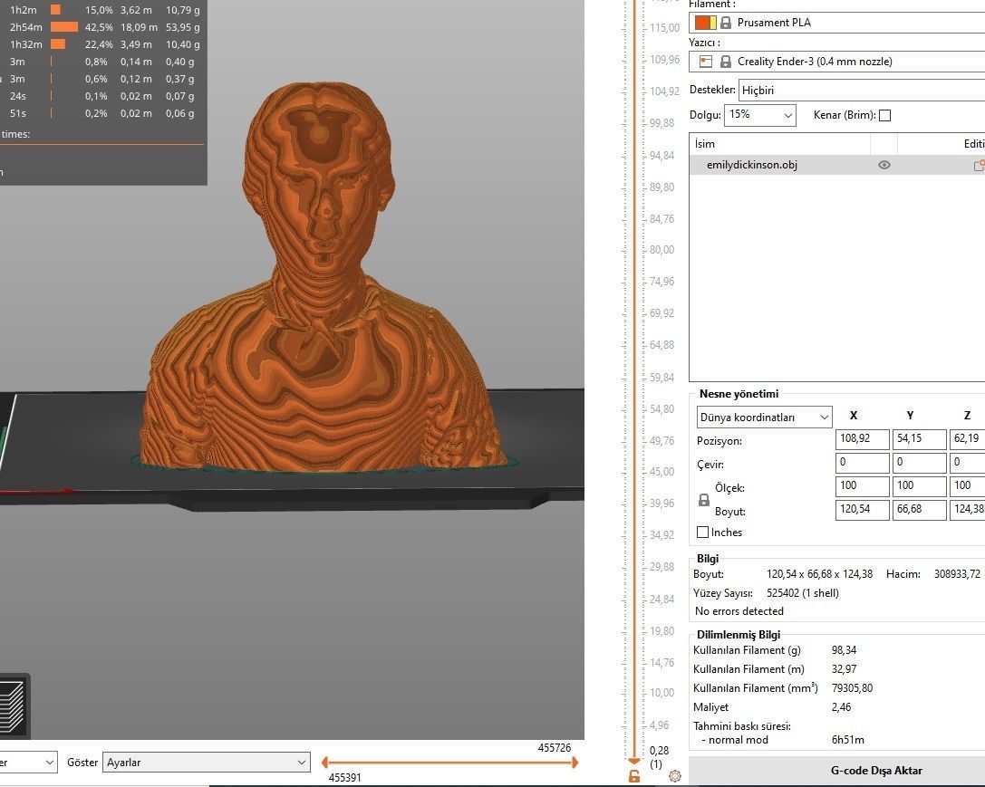This screenshot has width=985, height=787.
Task: Click the Çevir X rotation field
Action: click(x=862, y=463)
